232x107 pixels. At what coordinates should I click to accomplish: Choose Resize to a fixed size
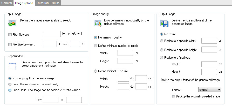click(x=162, y=58)
